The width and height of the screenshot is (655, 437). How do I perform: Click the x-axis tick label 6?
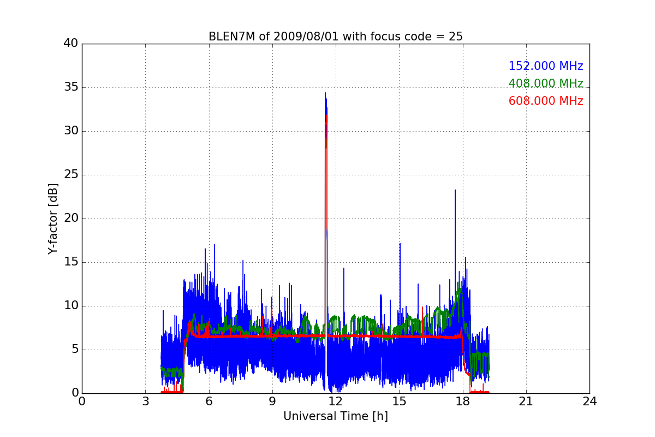tap(209, 401)
